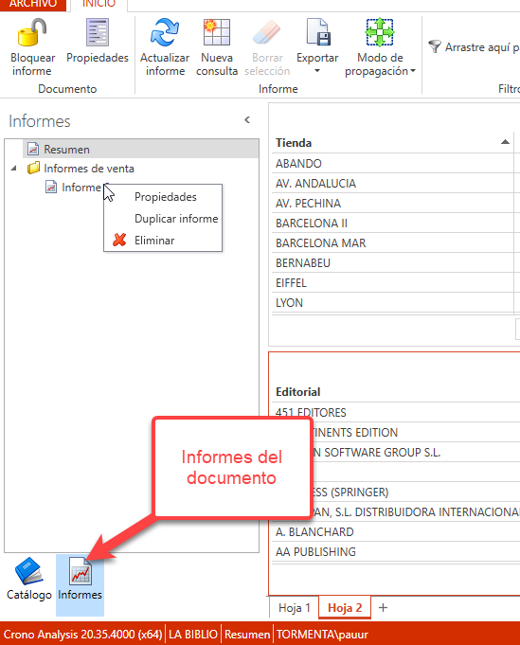Refresh with Actualizar informe icon
520x645 pixels.
(165, 32)
